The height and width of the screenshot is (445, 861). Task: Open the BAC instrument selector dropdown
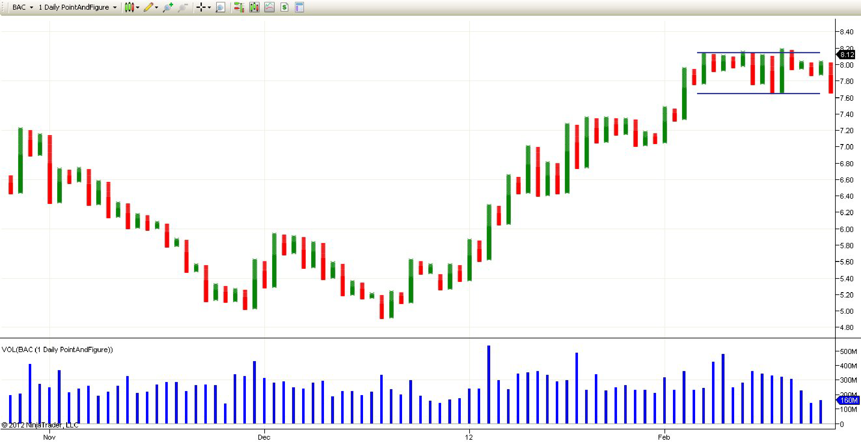click(x=23, y=7)
